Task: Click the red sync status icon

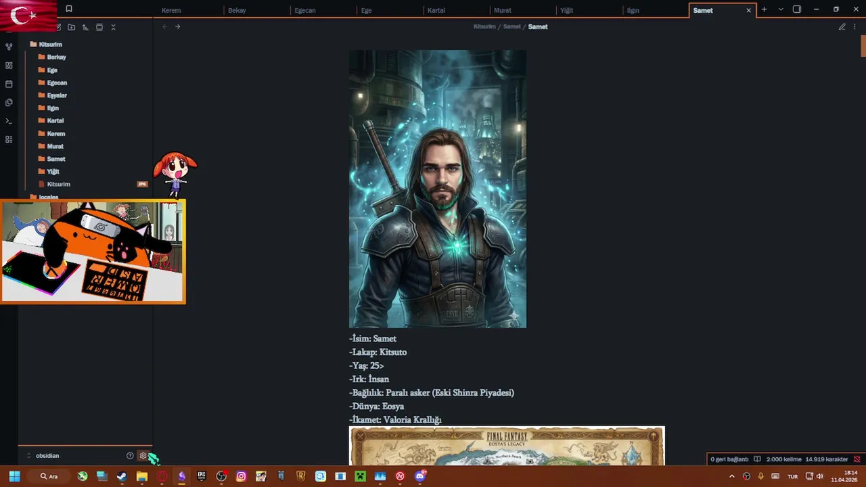Action: pos(857,459)
